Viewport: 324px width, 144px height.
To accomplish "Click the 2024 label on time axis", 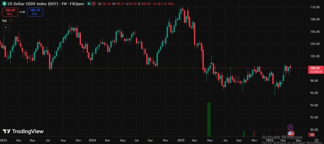I will click(92, 140).
